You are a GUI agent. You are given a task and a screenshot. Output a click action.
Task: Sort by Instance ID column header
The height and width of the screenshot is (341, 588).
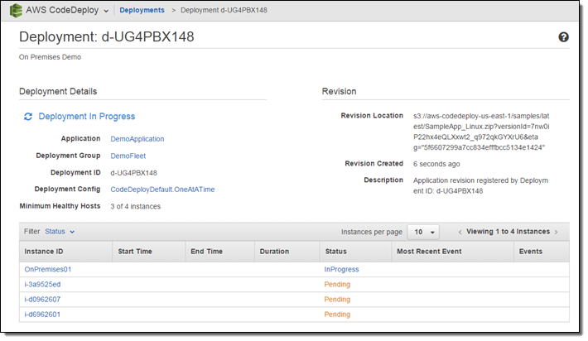tap(44, 251)
